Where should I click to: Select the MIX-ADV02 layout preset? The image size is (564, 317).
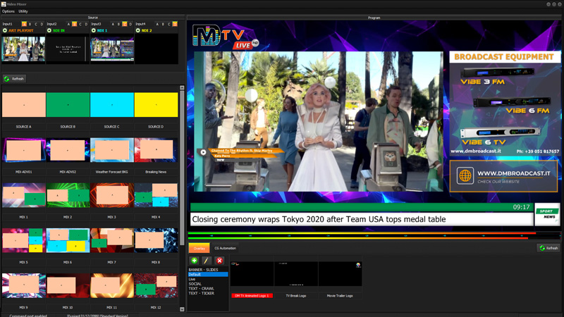tap(68, 150)
